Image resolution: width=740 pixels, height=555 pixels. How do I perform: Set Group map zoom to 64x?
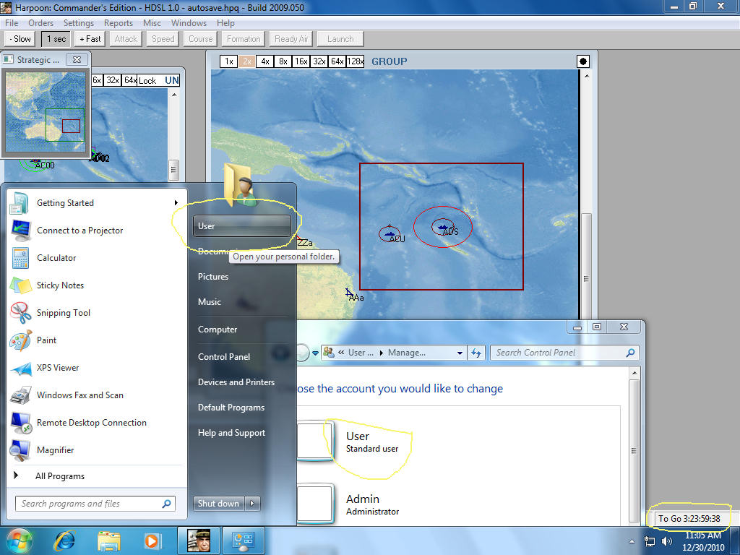[337, 61]
